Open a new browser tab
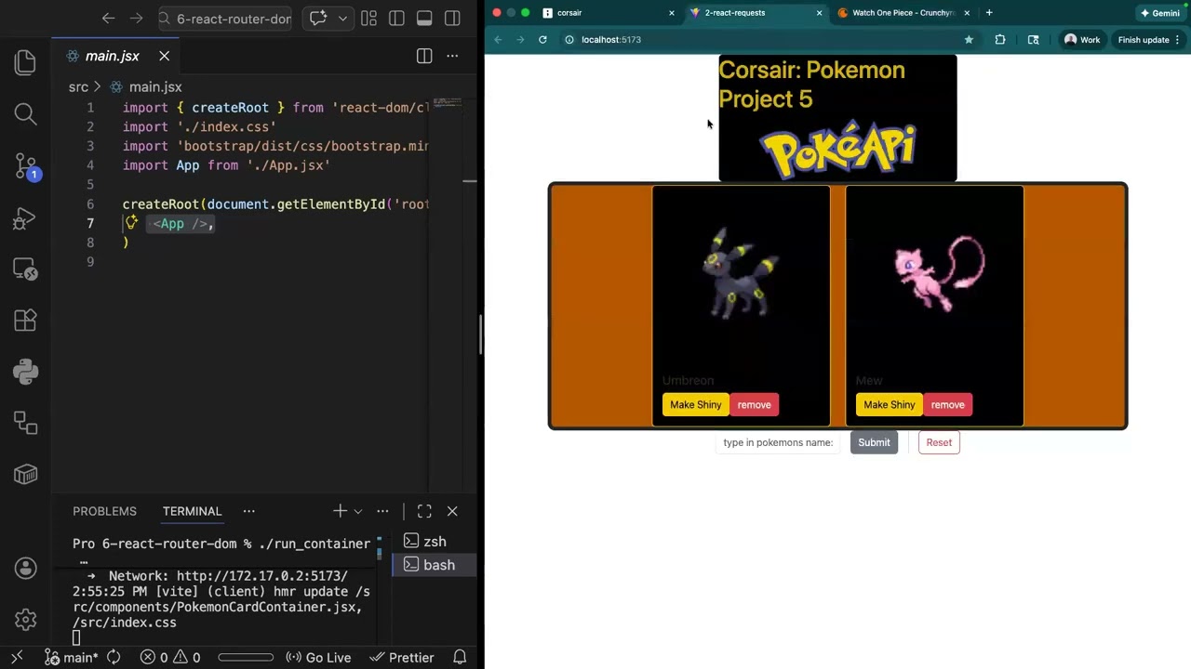1191x669 pixels. click(989, 13)
